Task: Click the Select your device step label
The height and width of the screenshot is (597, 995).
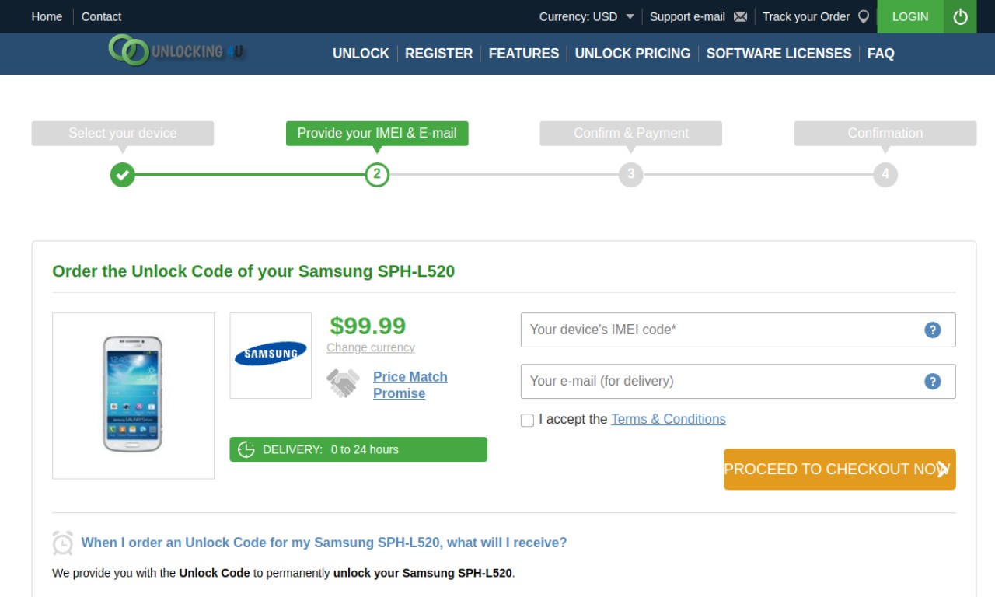Action: [x=123, y=133]
